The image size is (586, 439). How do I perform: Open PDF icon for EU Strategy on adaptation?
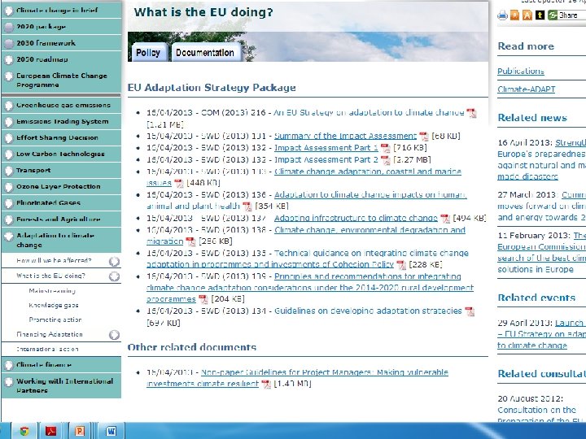[x=471, y=113]
